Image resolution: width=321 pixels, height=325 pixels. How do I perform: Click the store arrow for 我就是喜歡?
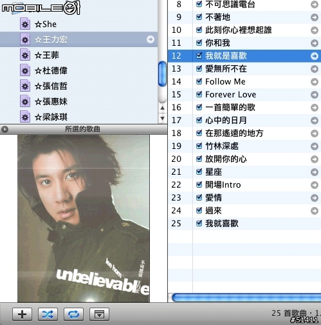coord(315,56)
